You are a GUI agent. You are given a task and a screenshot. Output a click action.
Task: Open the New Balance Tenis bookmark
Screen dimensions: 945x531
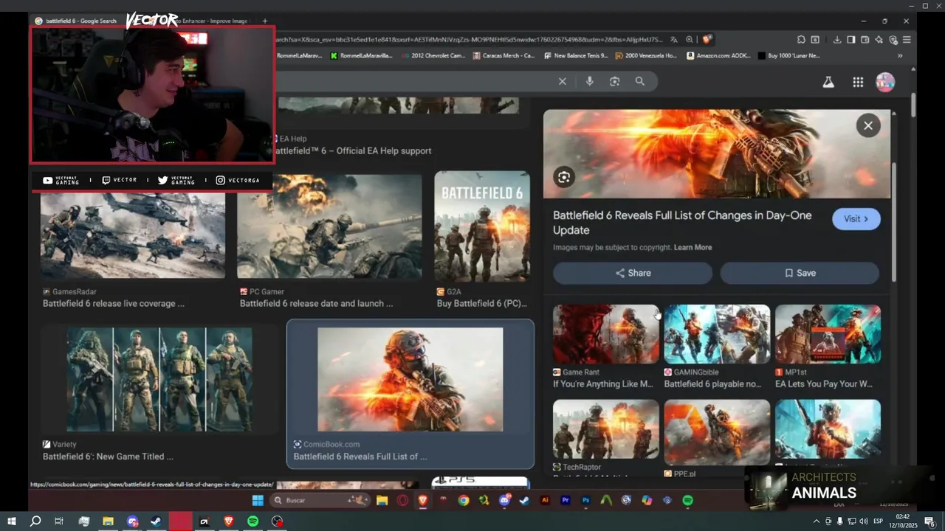pyautogui.click(x=576, y=55)
